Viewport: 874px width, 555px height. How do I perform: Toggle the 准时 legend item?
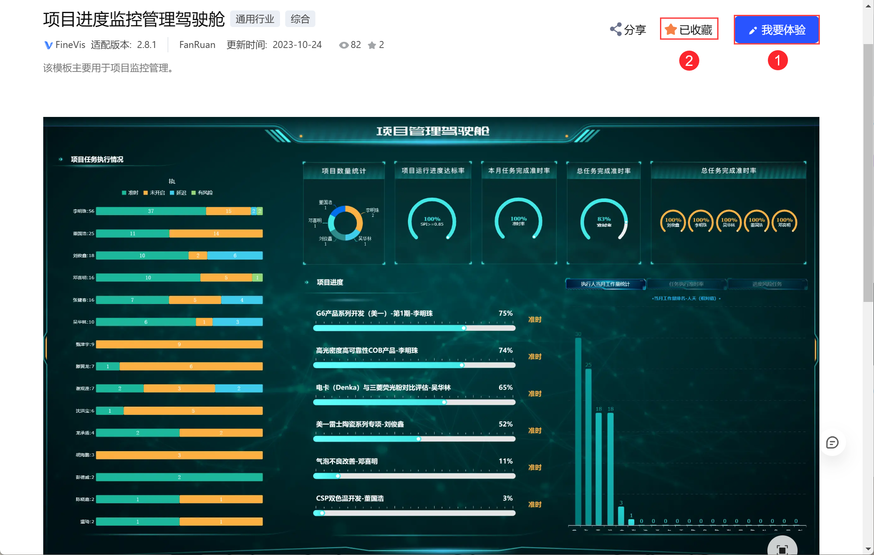(x=130, y=192)
